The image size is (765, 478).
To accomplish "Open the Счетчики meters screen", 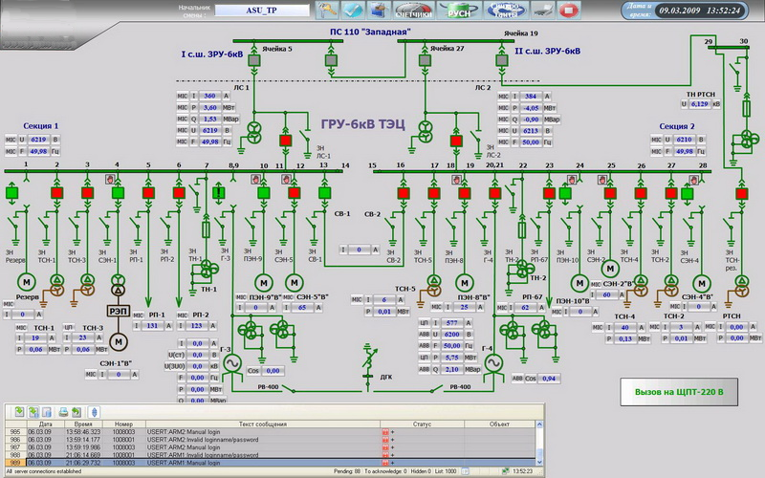I will coord(414,11).
